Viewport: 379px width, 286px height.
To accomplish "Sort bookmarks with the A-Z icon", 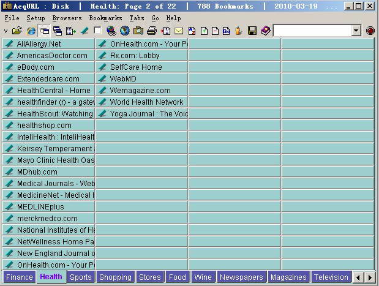I will pos(192,31).
